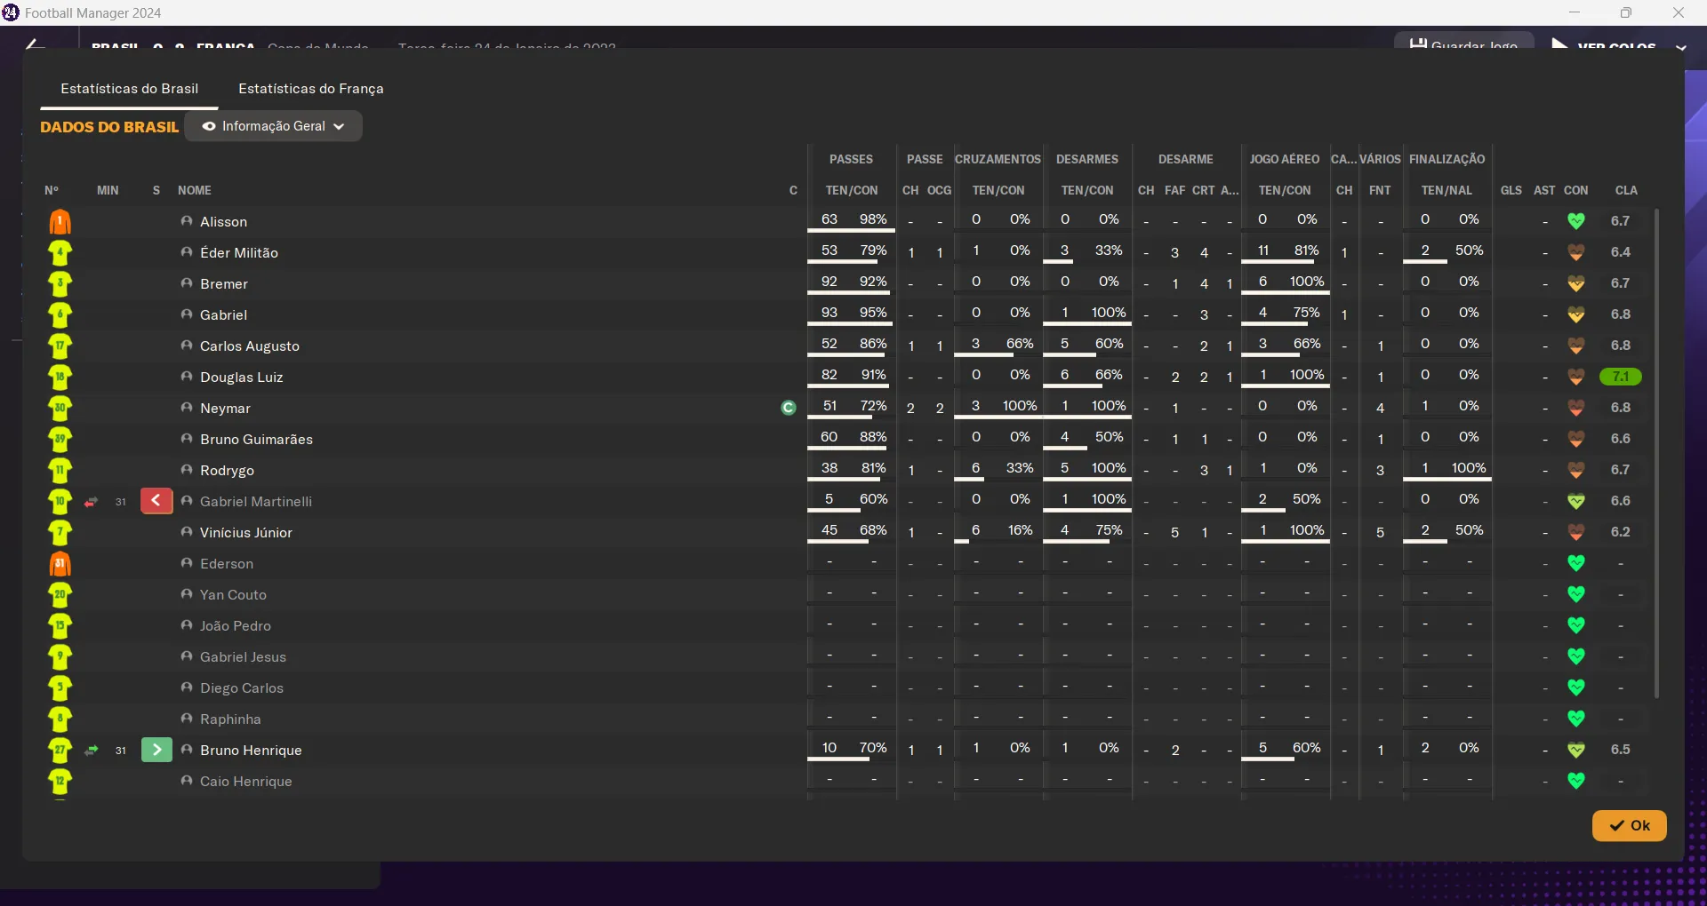The height and width of the screenshot is (906, 1707).
Task: Click the vertical scrollbar of player list
Action: (x=1656, y=453)
